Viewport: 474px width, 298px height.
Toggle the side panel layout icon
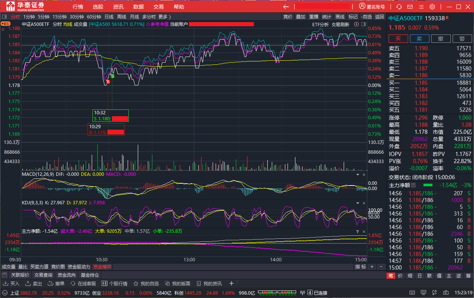pos(363,24)
